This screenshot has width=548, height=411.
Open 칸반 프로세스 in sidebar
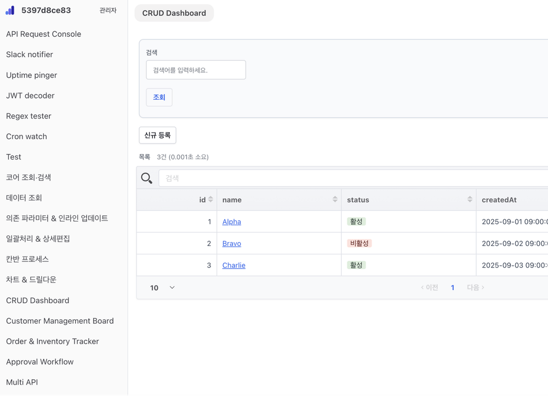27,259
